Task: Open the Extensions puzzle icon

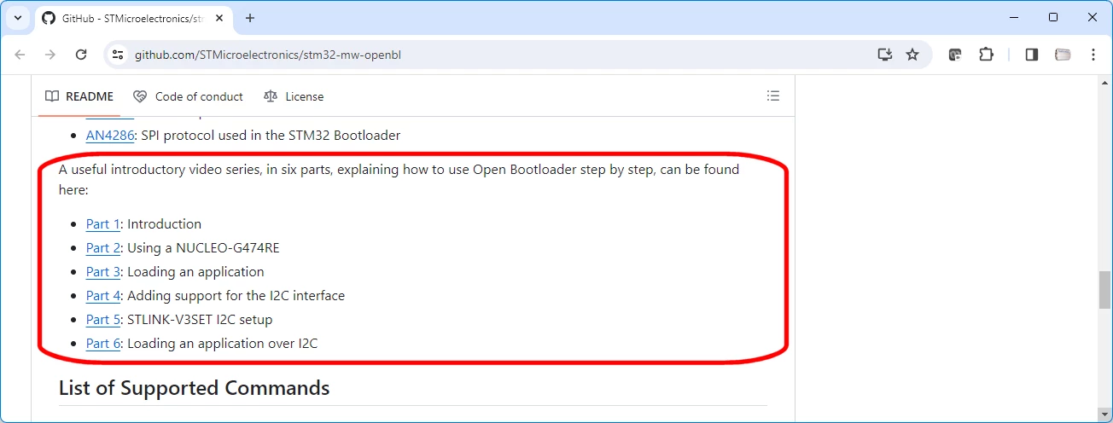Action: [986, 55]
